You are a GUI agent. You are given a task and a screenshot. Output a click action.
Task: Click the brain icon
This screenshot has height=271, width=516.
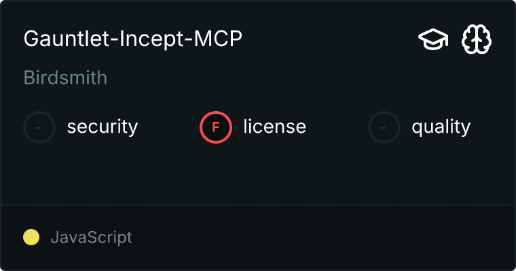click(x=477, y=39)
